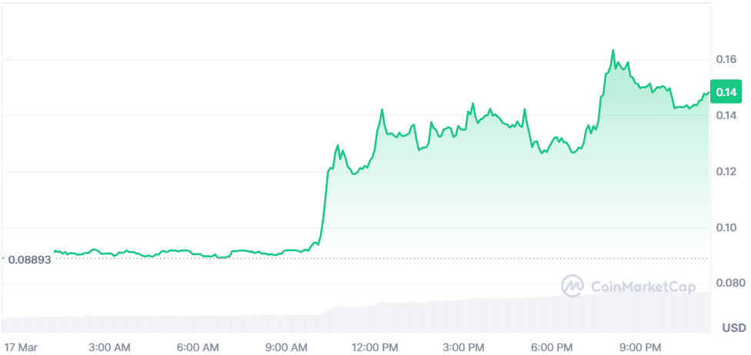This screenshot has height=355, width=751.
Task: Select the 0.080 price axis label
Action: [x=729, y=284]
